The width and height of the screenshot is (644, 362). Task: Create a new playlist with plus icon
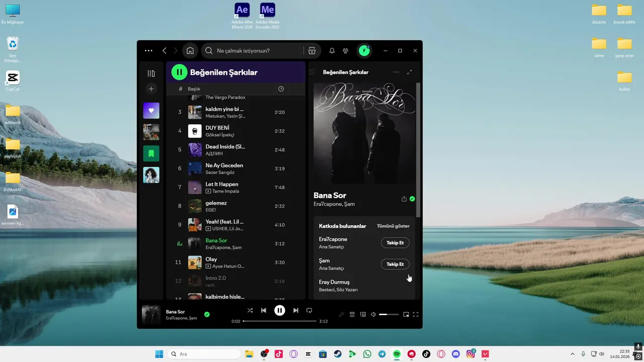pyautogui.click(x=151, y=89)
